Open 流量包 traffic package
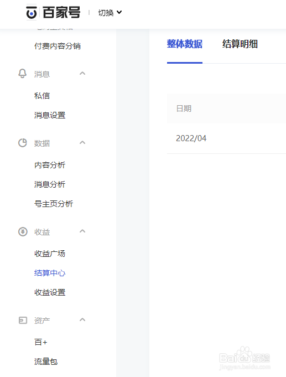 (46, 361)
